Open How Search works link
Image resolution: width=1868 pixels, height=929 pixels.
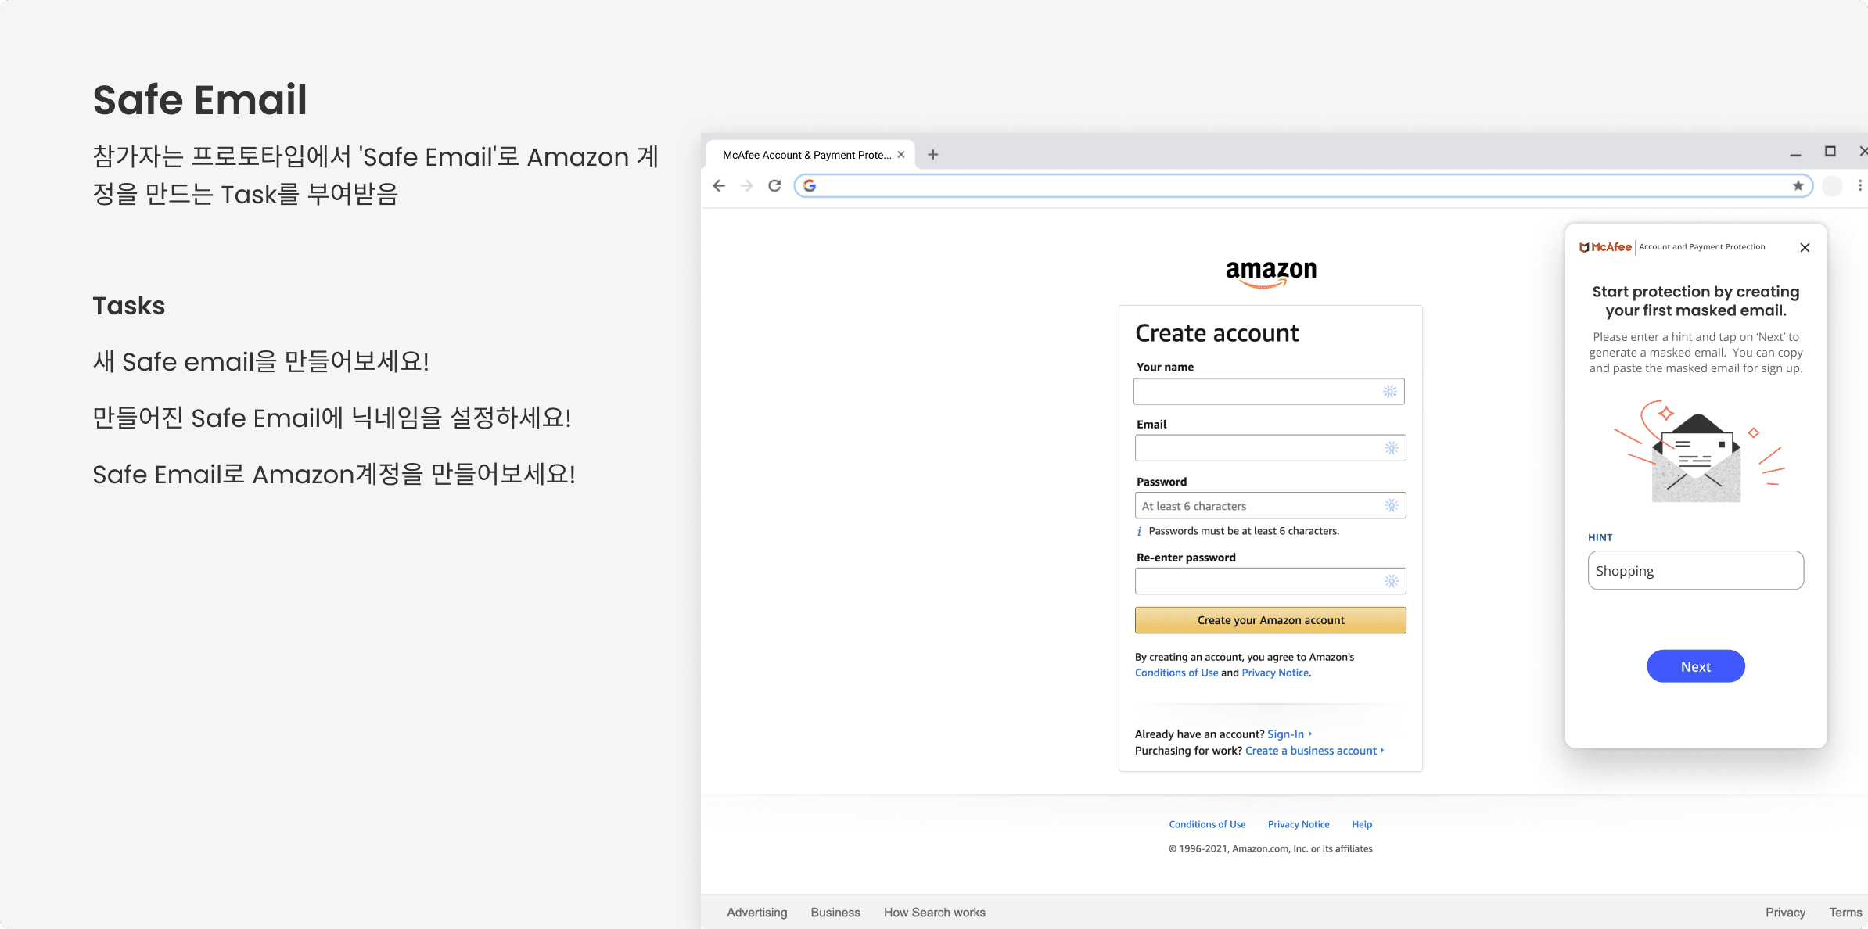(x=935, y=913)
